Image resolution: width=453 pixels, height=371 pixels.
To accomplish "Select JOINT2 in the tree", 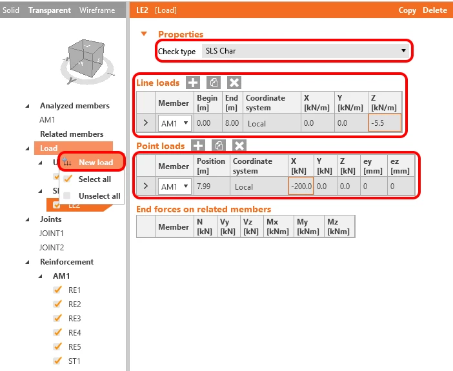I will pyautogui.click(x=52, y=248).
